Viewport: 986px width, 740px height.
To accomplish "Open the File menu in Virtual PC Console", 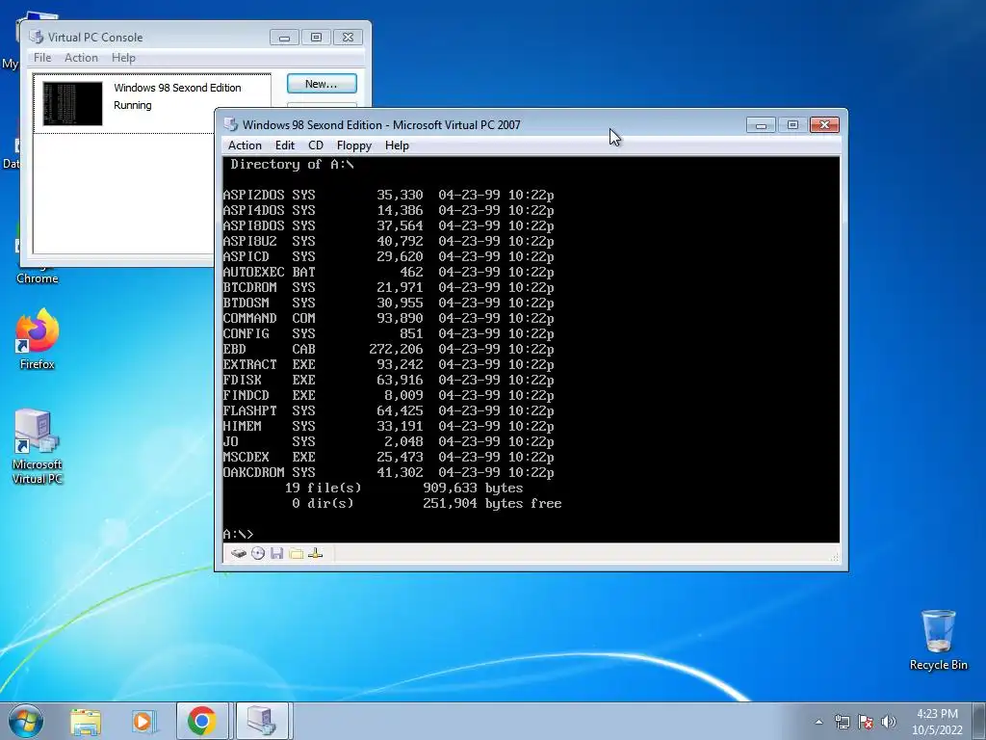I will click(42, 57).
